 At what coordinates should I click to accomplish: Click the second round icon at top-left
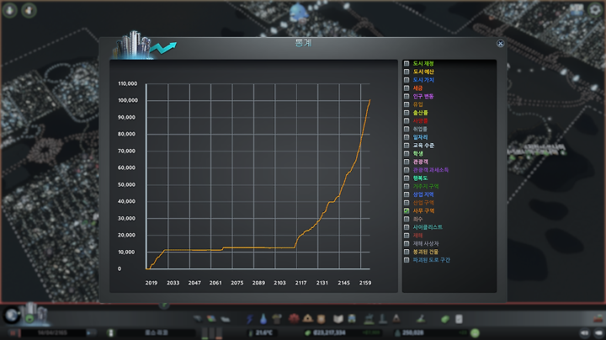click(29, 10)
